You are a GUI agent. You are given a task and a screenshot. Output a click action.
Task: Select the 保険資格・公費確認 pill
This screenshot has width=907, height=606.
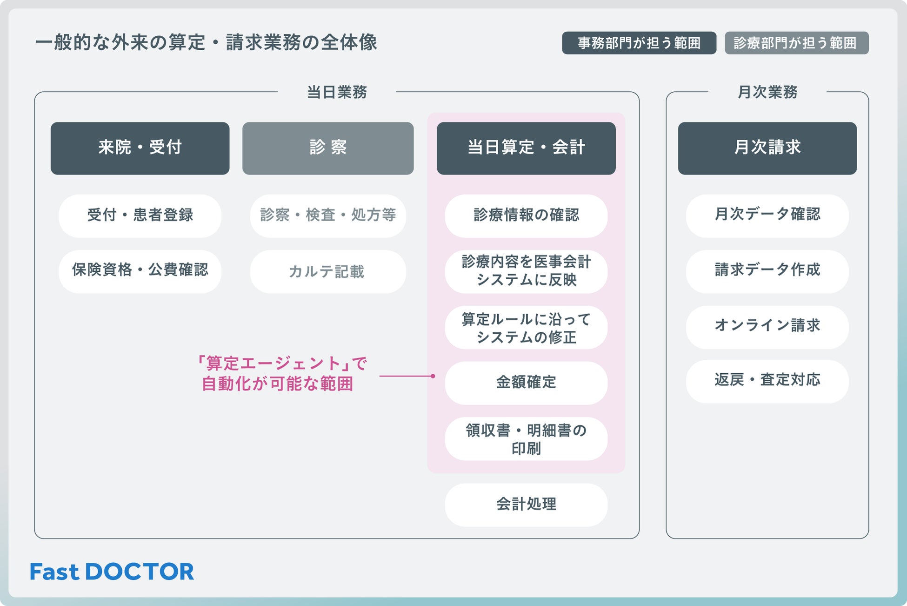(140, 271)
